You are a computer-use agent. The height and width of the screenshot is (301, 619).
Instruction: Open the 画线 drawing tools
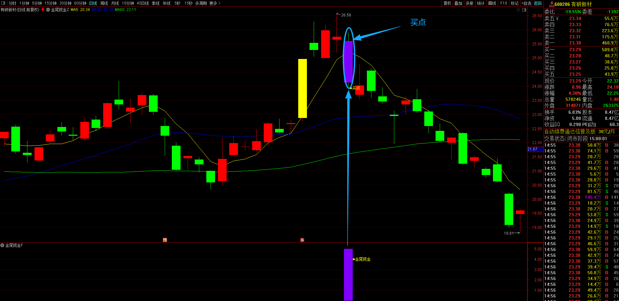[x=492, y=3]
